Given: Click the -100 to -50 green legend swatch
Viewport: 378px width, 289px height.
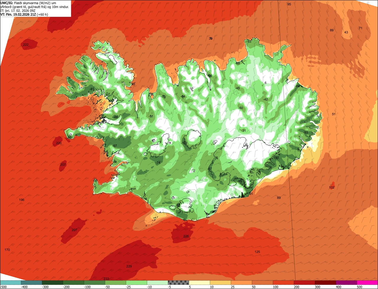Looking at the screenshot, I should coord(94,282).
